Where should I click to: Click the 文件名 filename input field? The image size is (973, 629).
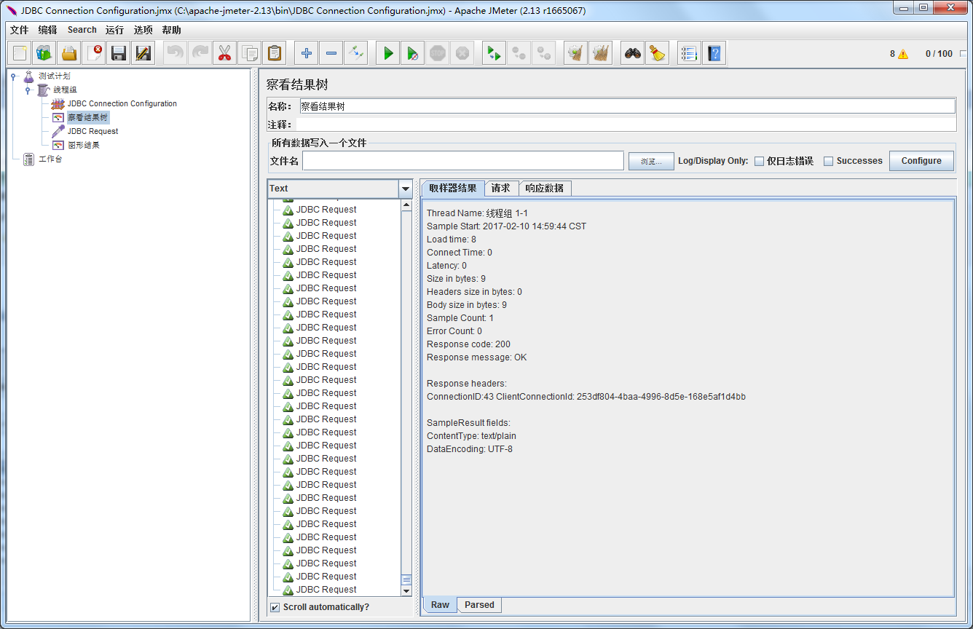coord(463,161)
